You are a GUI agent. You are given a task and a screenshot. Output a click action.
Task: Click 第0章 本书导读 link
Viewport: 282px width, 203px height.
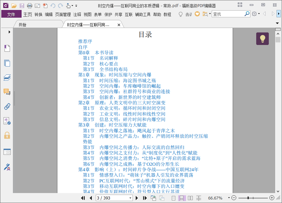tap(96, 53)
